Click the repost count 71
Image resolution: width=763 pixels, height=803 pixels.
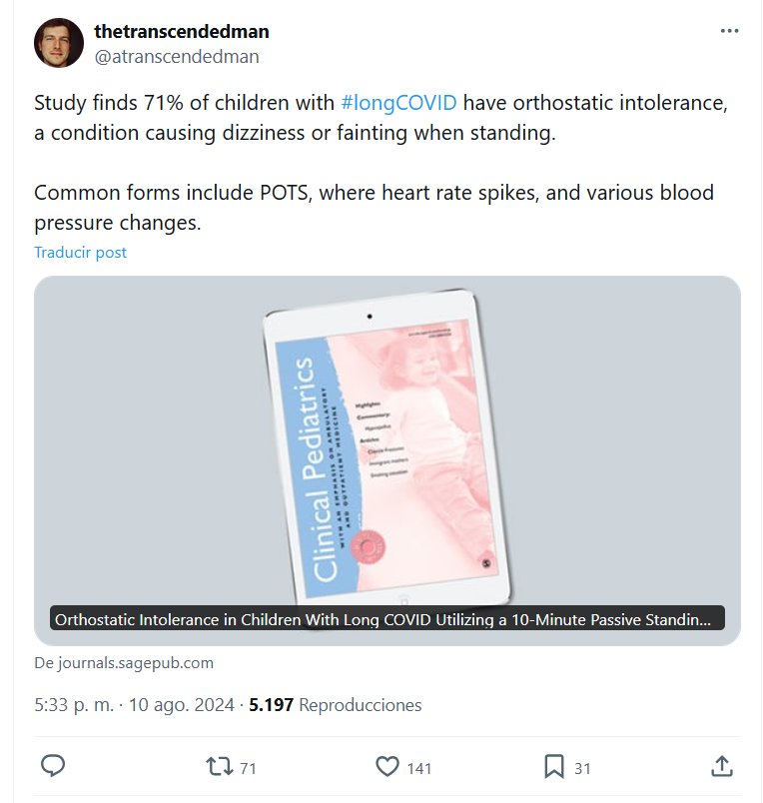[249, 768]
